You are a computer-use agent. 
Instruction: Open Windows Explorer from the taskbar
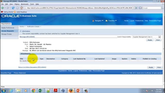(x=19, y=91)
